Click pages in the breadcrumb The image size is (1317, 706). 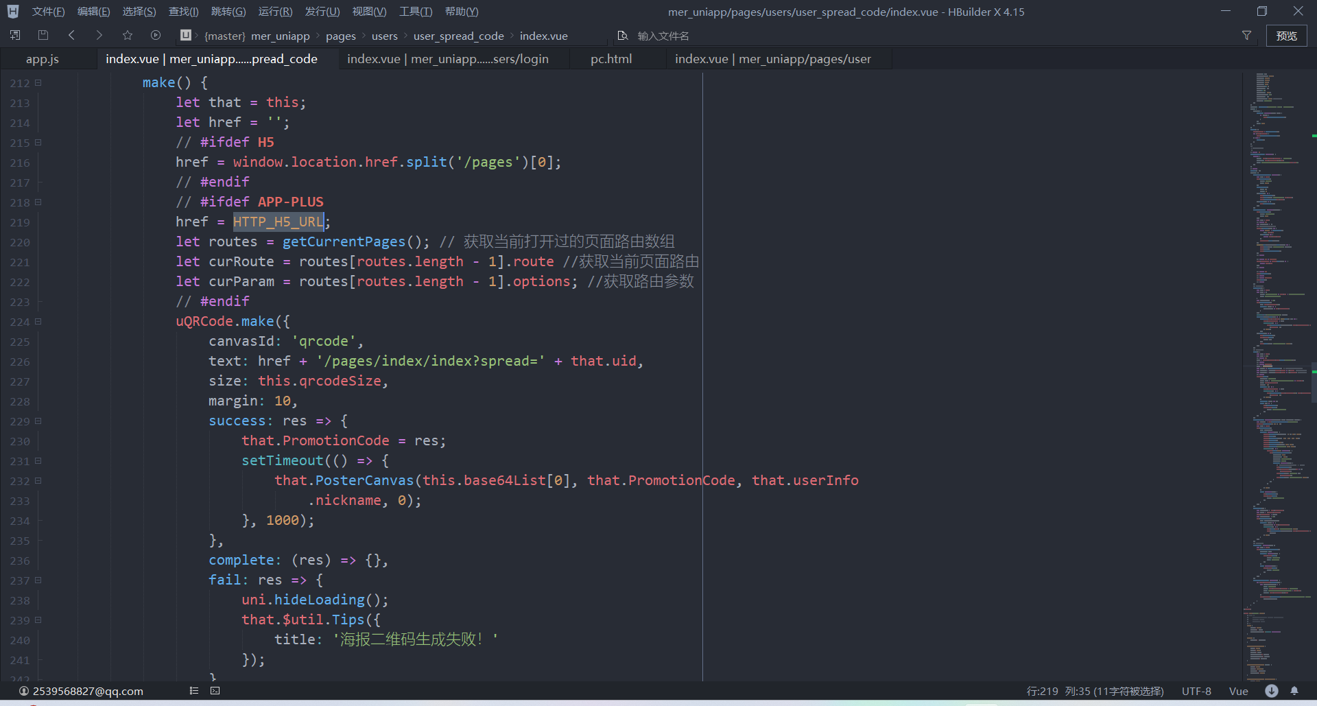coord(341,36)
